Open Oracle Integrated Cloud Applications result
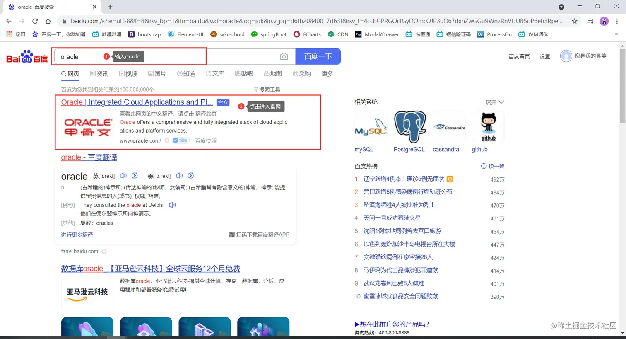626x339 pixels. (137, 102)
